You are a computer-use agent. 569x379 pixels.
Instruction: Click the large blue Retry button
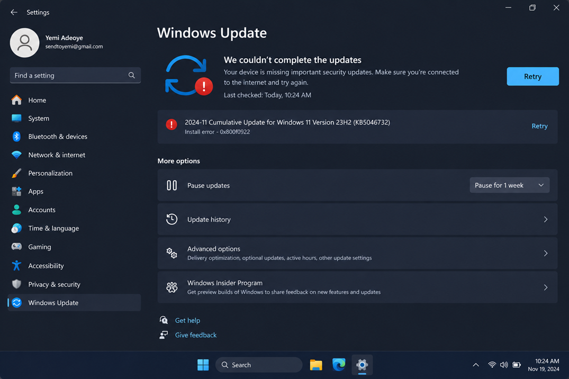click(532, 76)
